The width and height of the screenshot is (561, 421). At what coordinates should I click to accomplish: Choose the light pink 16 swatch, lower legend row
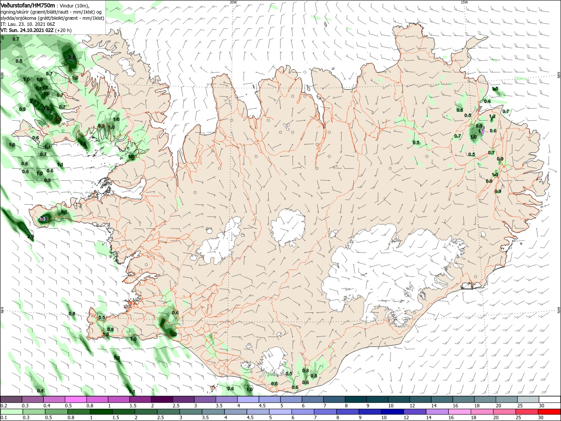point(459,412)
